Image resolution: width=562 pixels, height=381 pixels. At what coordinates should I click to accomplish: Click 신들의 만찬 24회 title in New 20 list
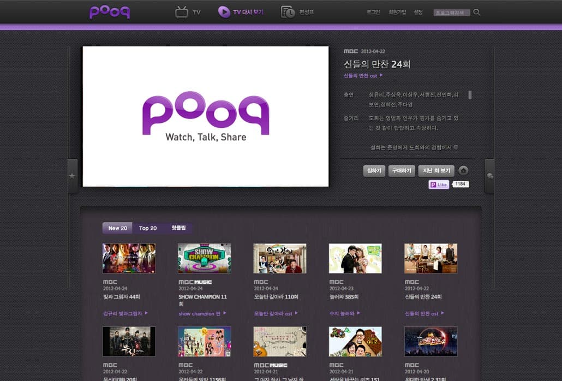[423, 297]
